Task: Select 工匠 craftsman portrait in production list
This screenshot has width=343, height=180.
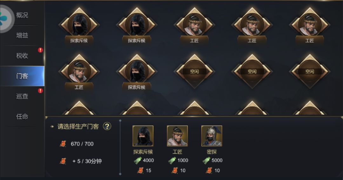Action: pos(177,136)
